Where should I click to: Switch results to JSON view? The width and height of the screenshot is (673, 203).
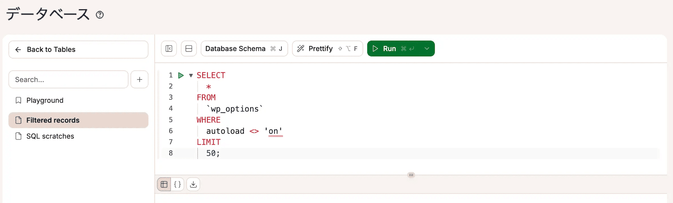click(178, 185)
